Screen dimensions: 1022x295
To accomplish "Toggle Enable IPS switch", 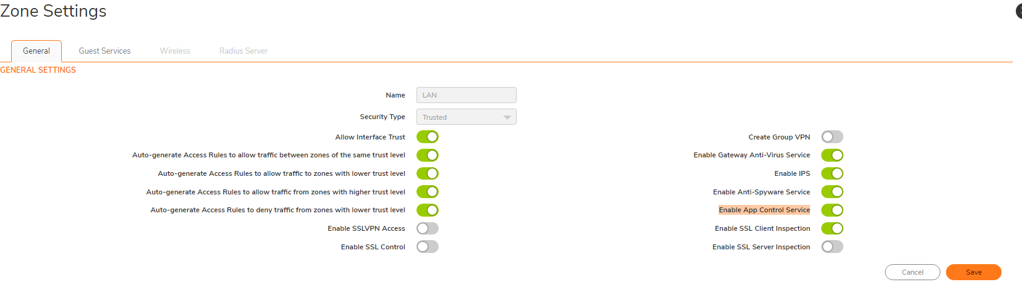I will click(832, 173).
